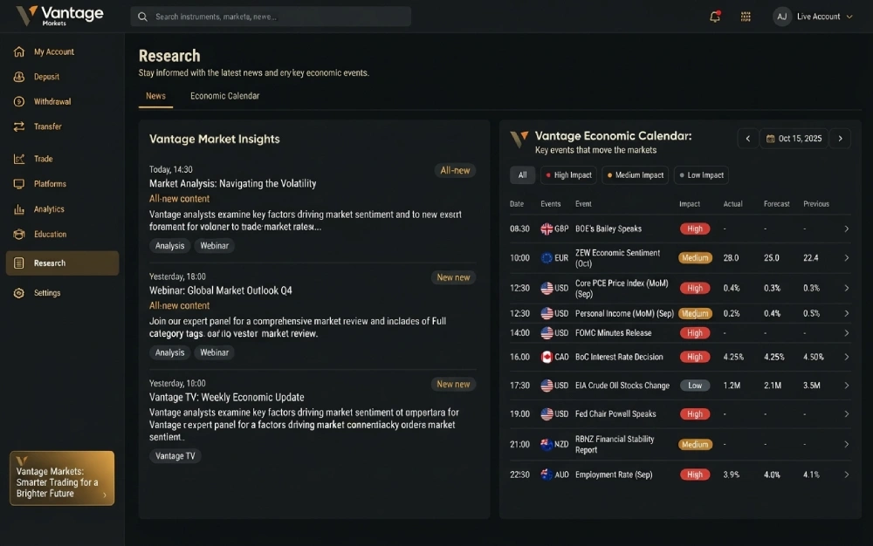Click USD flag beside Fed Chair Powell
873x546 pixels.
[546, 414]
